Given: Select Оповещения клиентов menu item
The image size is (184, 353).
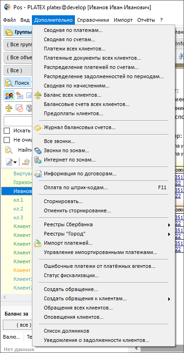Looking at the screenshot, I should click(x=104, y=317).
